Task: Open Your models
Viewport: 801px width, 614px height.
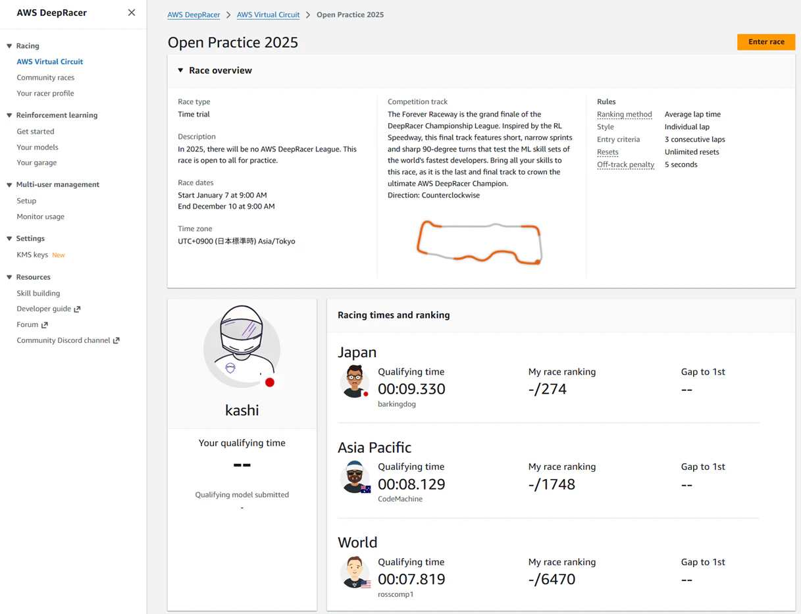Action: pyautogui.click(x=38, y=147)
